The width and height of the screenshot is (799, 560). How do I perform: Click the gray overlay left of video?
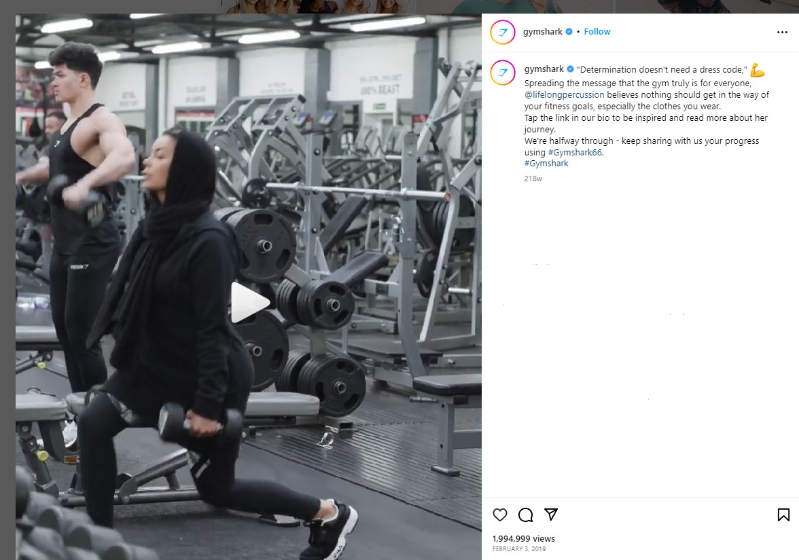click(x=7, y=285)
